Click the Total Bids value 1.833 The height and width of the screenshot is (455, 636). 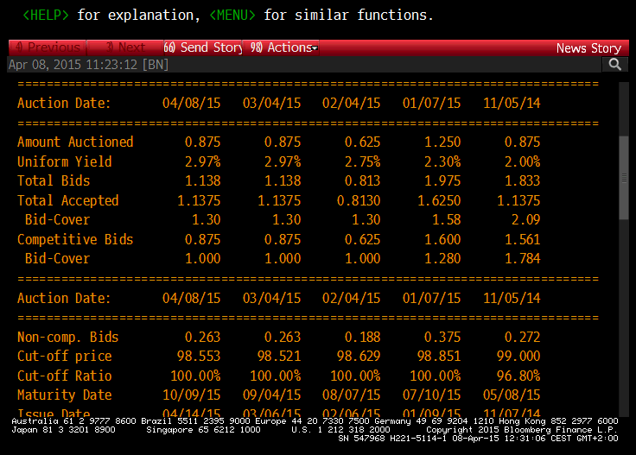pos(523,180)
